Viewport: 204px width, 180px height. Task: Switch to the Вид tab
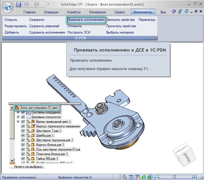click(163, 12)
